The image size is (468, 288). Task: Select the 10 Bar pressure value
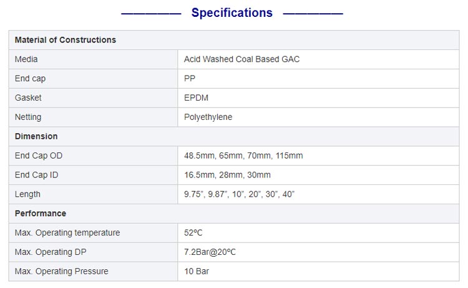(x=197, y=271)
